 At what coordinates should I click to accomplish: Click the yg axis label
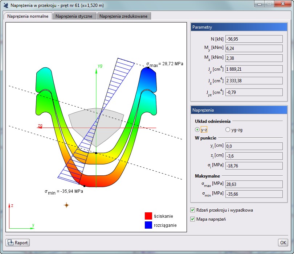[x=100, y=66]
